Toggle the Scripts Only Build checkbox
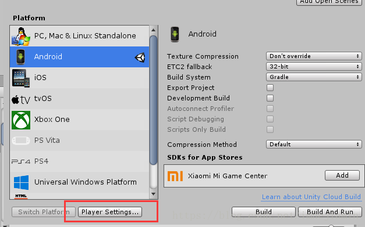Screen dimensions: 365x227 click(x=270, y=129)
